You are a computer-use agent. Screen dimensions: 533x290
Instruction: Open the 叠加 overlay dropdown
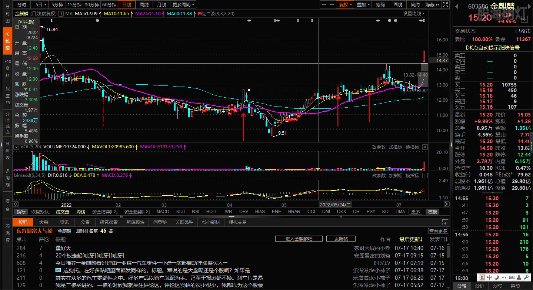click(x=363, y=4)
